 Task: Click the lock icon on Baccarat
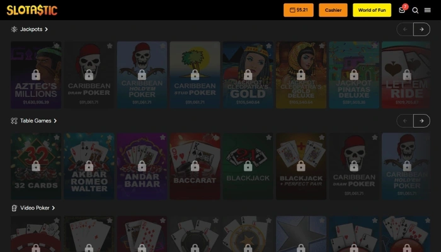click(195, 166)
